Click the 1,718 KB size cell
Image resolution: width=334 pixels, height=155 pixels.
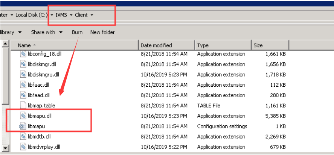(276, 75)
